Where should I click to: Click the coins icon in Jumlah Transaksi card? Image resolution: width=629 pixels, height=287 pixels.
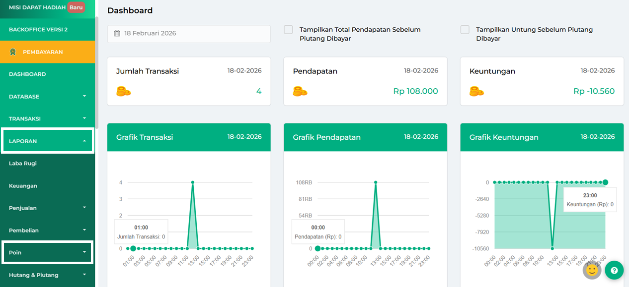pyautogui.click(x=123, y=91)
